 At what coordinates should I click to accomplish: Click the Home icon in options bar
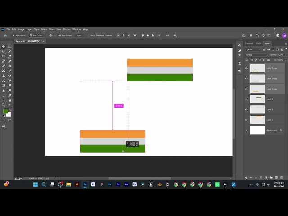point(5,36)
